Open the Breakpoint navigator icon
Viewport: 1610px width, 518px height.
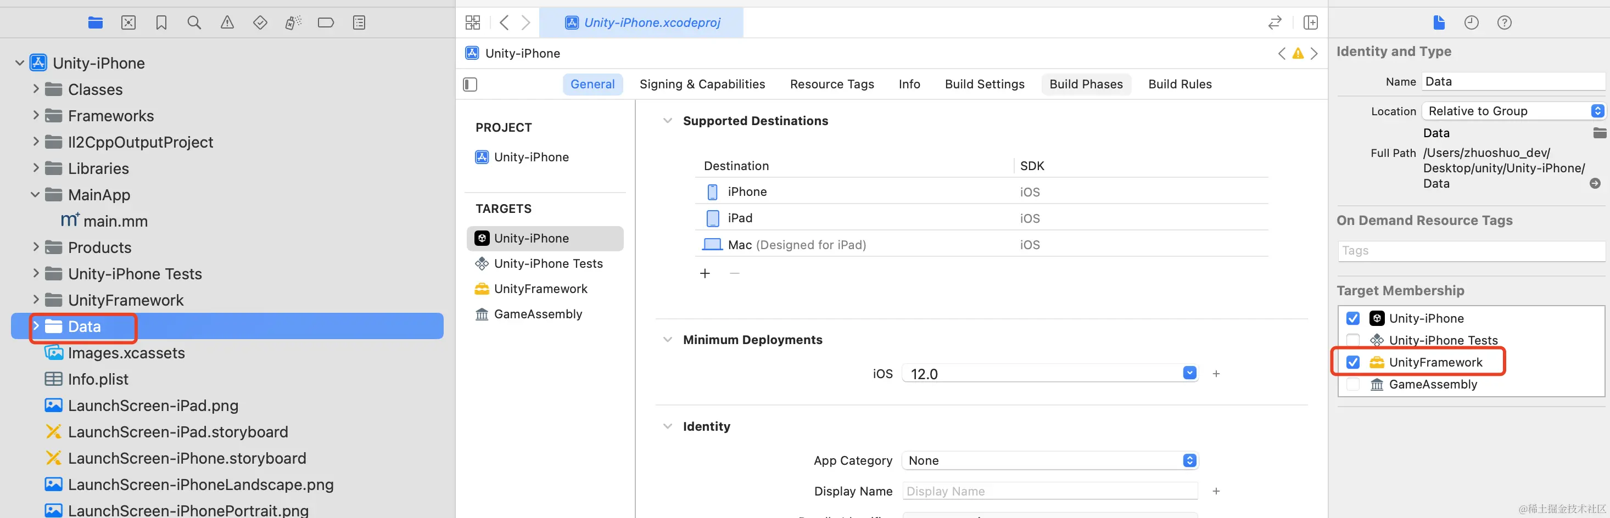(326, 23)
